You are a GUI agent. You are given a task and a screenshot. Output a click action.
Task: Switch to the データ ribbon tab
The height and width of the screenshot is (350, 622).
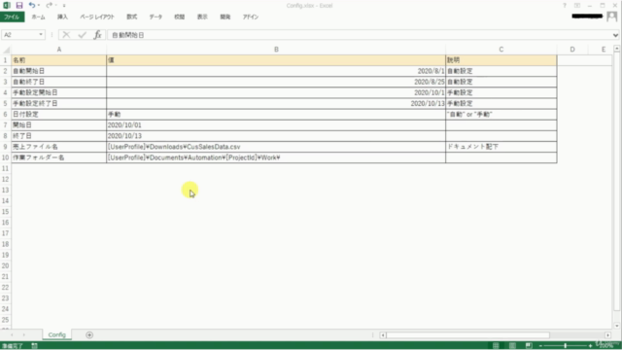155,17
